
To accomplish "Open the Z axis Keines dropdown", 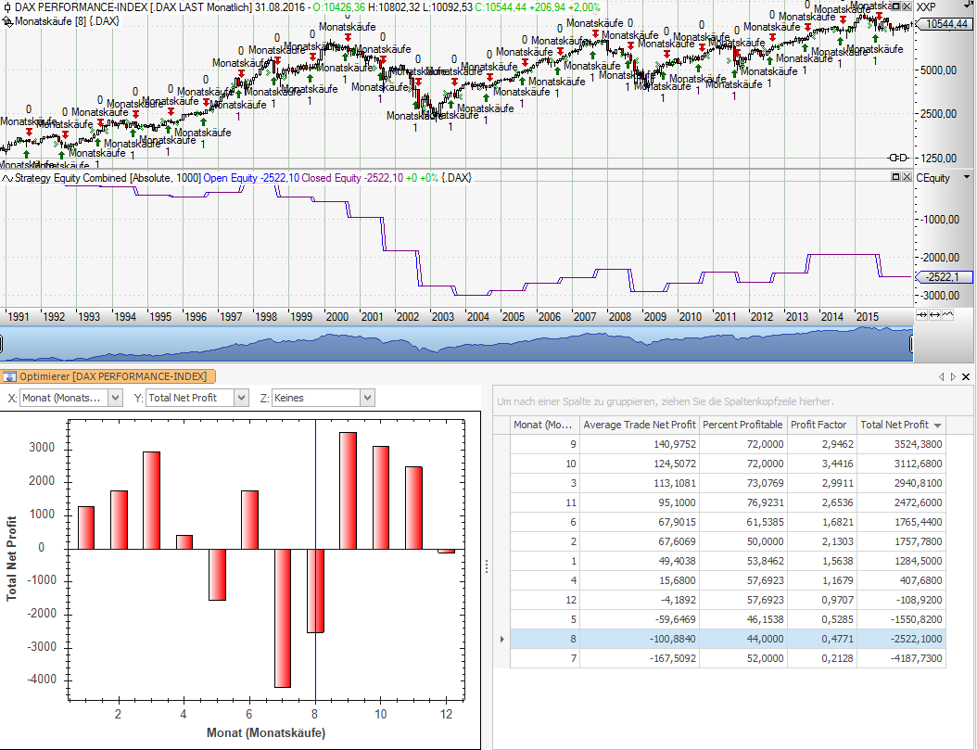I will pos(367,398).
